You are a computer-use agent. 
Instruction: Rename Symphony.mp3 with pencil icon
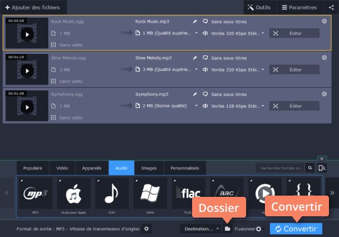click(x=195, y=94)
